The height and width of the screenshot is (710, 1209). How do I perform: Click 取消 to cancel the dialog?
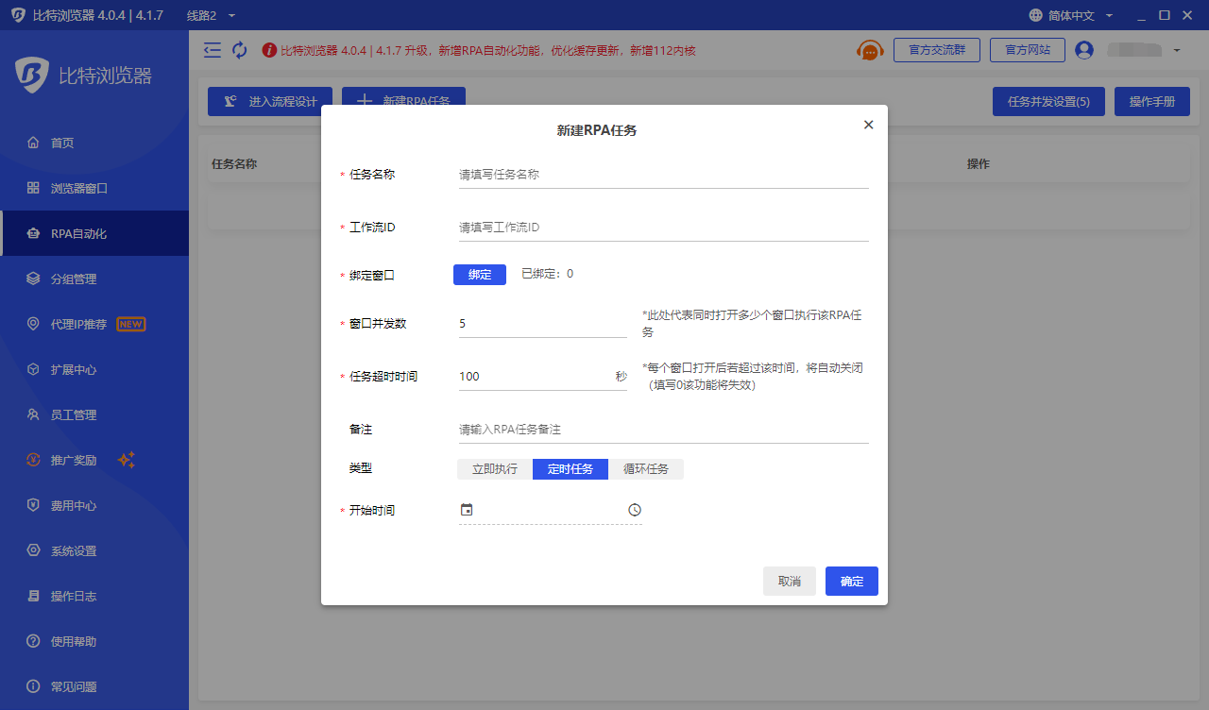(x=790, y=581)
